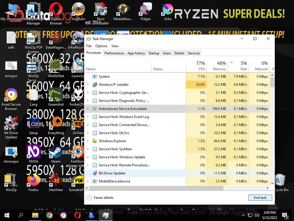Open WinDirStat desktop shortcut
The height and width of the screenshot is (221, 294).
pos(56,69)
